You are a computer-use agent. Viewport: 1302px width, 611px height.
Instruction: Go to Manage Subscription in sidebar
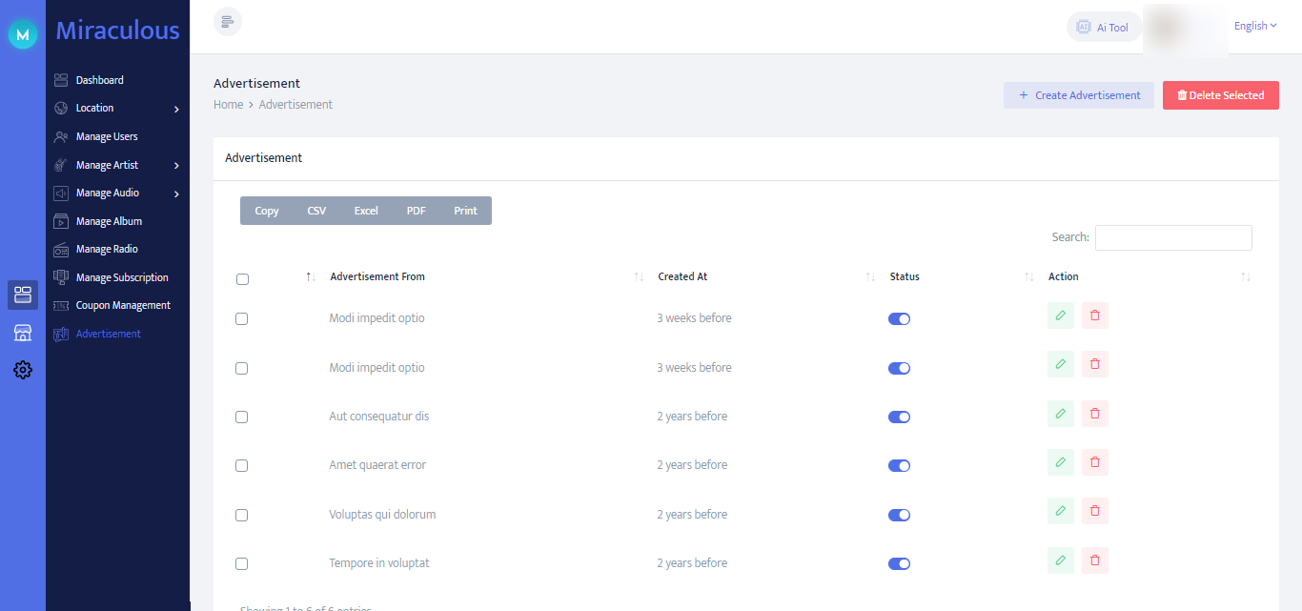(121, 277)
